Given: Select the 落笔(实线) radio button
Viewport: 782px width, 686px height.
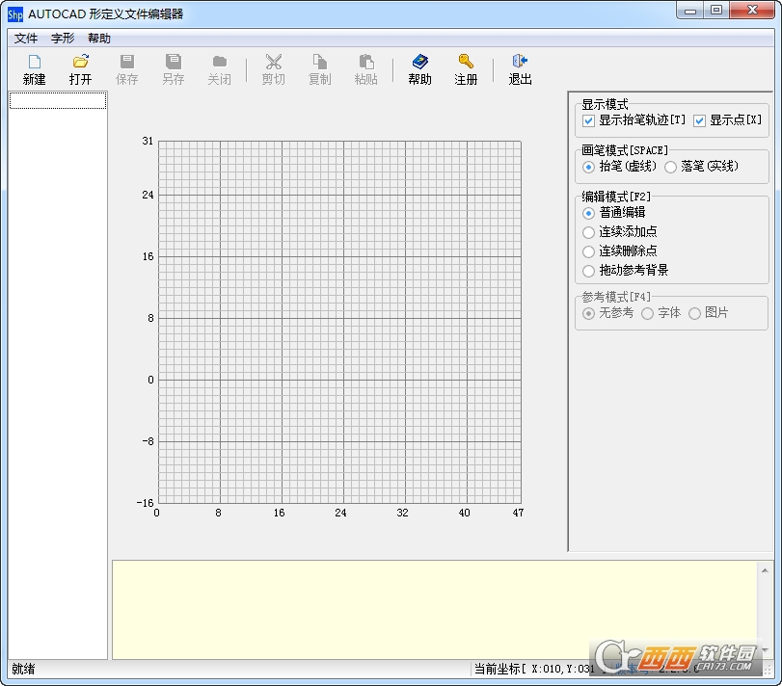Looking at the screenshot, I should tap(671, 167).
